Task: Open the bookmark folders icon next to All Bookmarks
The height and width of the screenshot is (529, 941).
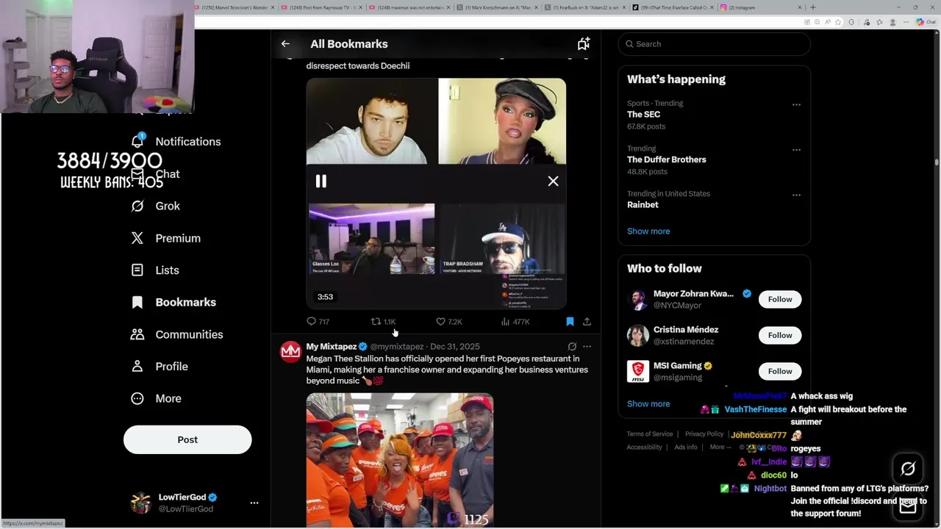Action: tap(583, 44)
